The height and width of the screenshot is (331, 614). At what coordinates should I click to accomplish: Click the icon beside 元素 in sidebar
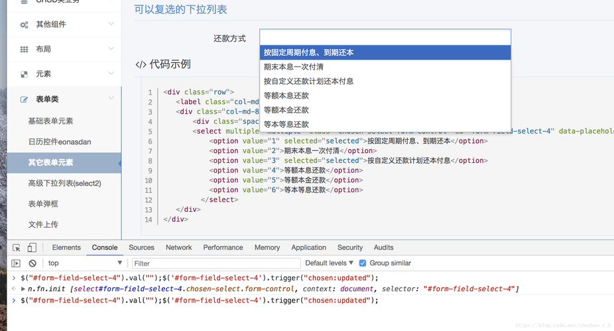point(24,74)
